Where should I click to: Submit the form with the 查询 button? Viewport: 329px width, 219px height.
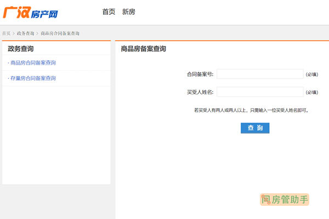click(255, 128)
